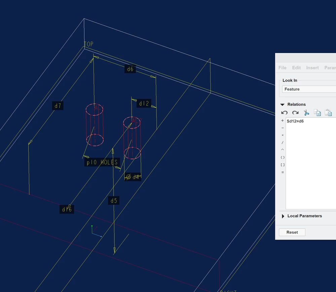Select the d5 dimension label
336x292 pixels.
tap(114, 201)
